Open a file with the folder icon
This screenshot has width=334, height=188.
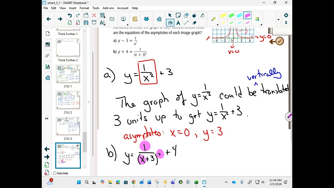[x=86, y=15]
